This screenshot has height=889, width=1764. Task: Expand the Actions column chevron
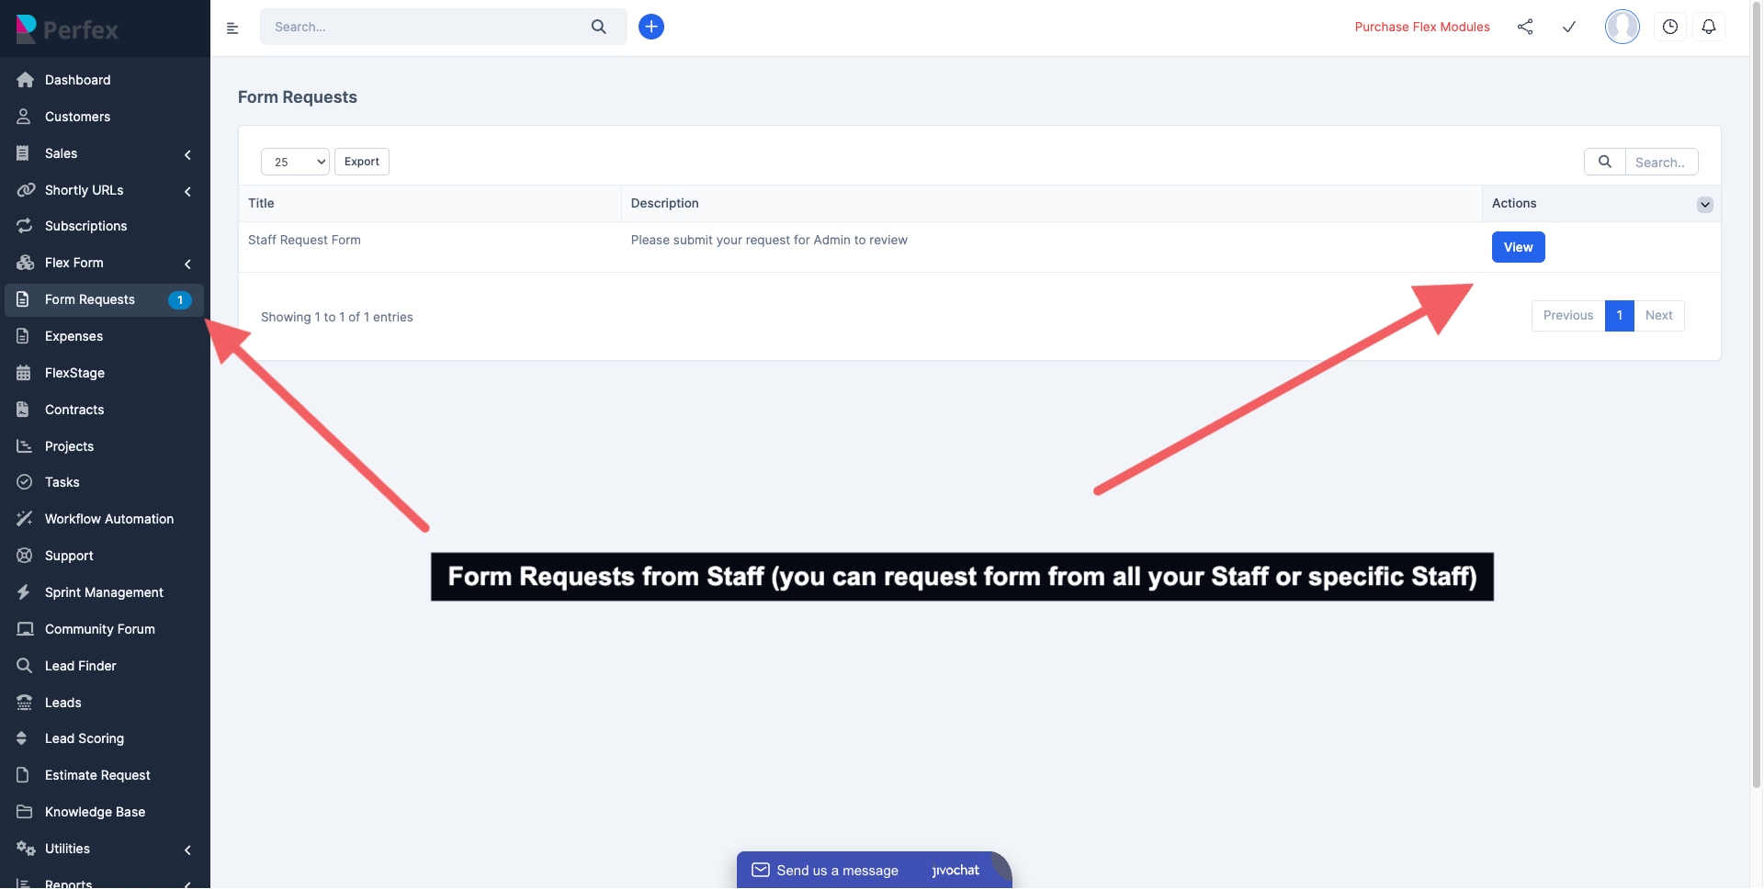(x=1704, y=204)
